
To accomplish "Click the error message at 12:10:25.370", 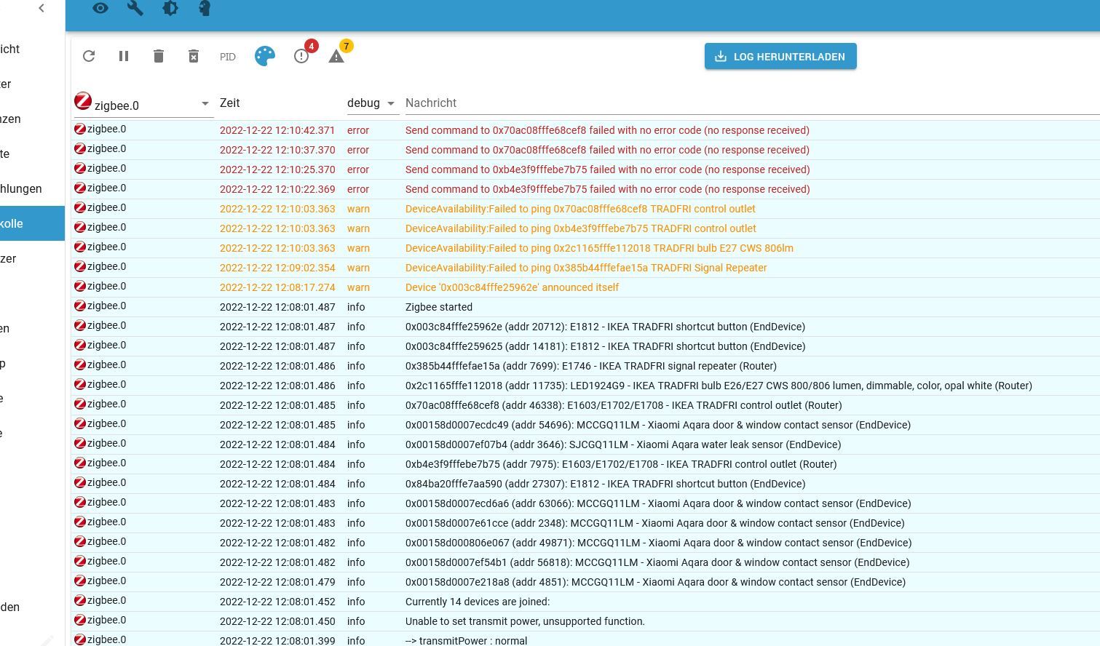I will pos(607,170).
